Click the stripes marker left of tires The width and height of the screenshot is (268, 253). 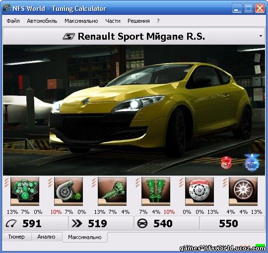click(225, 182)
